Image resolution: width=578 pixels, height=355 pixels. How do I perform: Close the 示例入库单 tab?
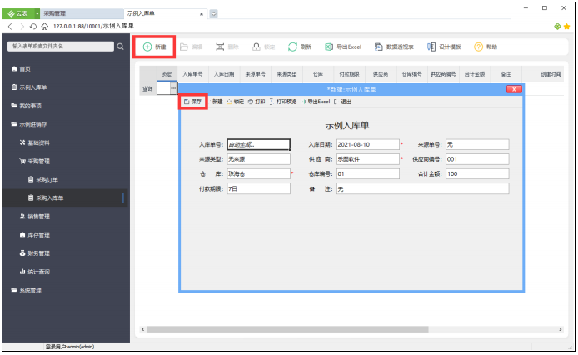[202, 14]
